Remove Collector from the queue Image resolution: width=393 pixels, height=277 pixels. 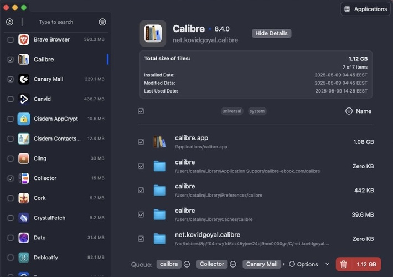click(233, 264)
